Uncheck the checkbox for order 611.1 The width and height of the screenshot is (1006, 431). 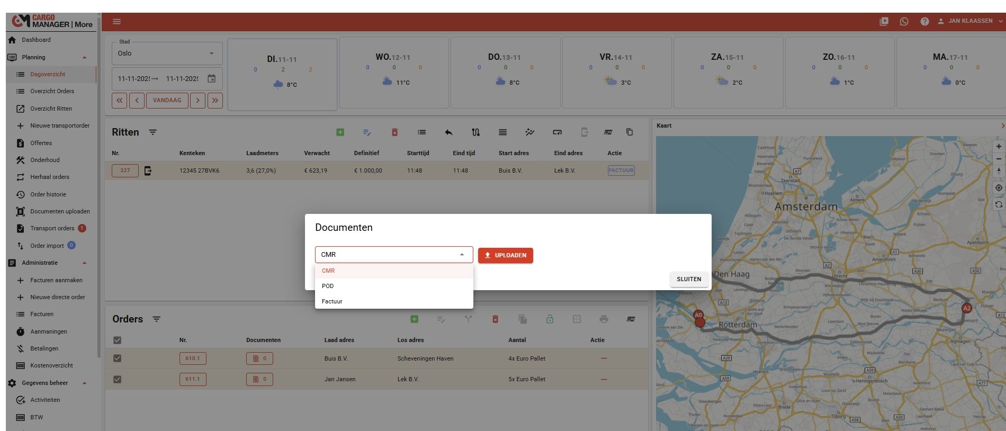pos(117,379)
